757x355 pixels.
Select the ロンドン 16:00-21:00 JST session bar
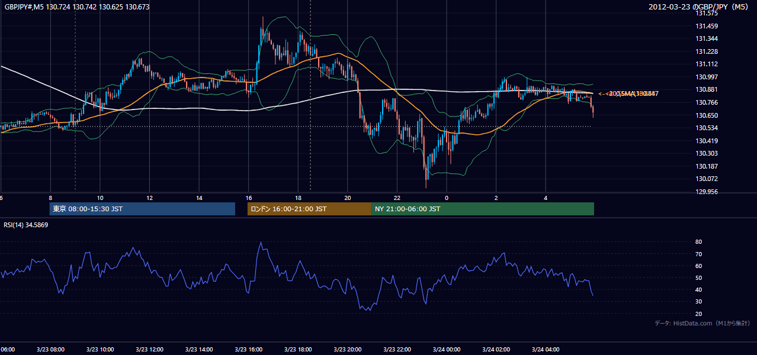pos(309,209)
